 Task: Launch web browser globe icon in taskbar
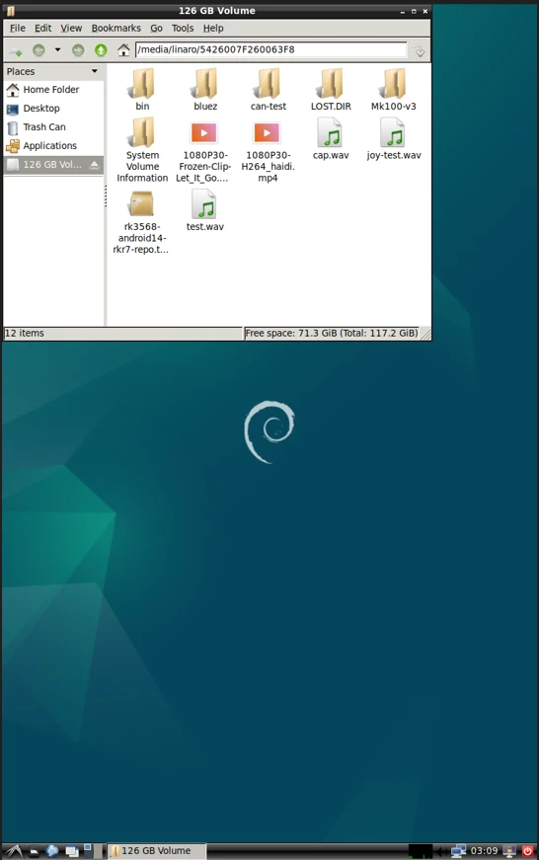(x=52, y=851)
